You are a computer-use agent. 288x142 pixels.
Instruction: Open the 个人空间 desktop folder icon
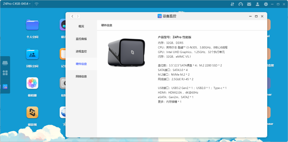tap(32, 25)
